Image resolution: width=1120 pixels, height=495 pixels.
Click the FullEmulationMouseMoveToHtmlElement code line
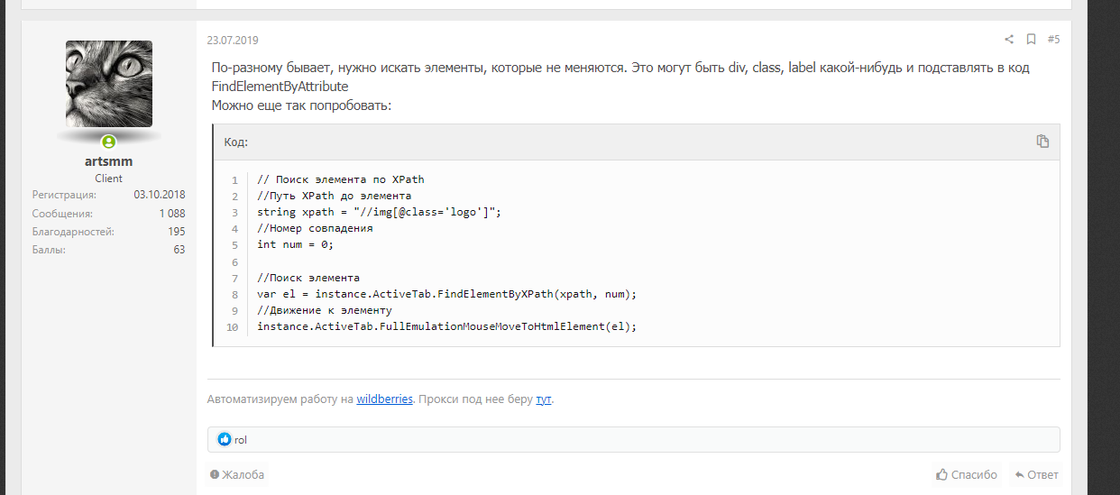click(446, 326)
